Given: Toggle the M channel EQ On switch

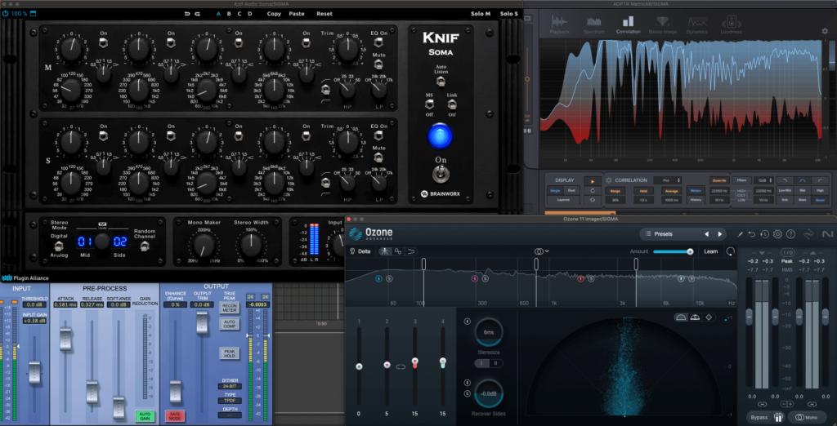Looking at the screenshot, I should point(379,43).
